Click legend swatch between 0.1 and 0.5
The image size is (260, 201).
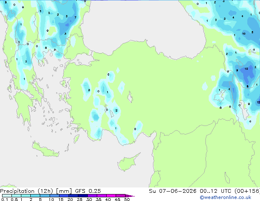click(x=7, y=196)
